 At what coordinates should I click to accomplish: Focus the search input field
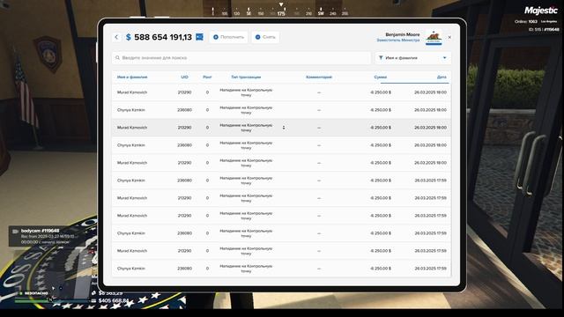(x=241, y=58)
